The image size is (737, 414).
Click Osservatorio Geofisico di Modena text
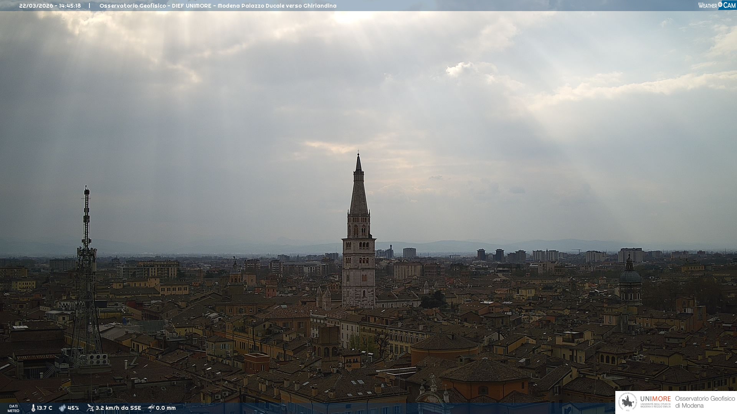[x=704, y=402]
